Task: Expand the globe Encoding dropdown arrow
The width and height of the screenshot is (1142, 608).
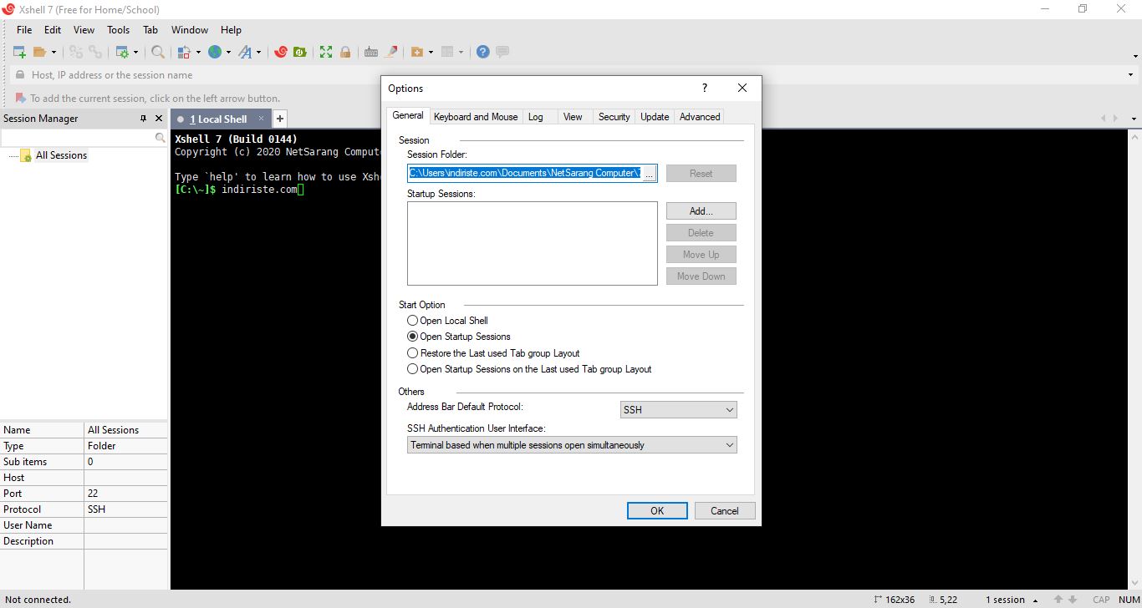Action: click(x=228, y=52)
